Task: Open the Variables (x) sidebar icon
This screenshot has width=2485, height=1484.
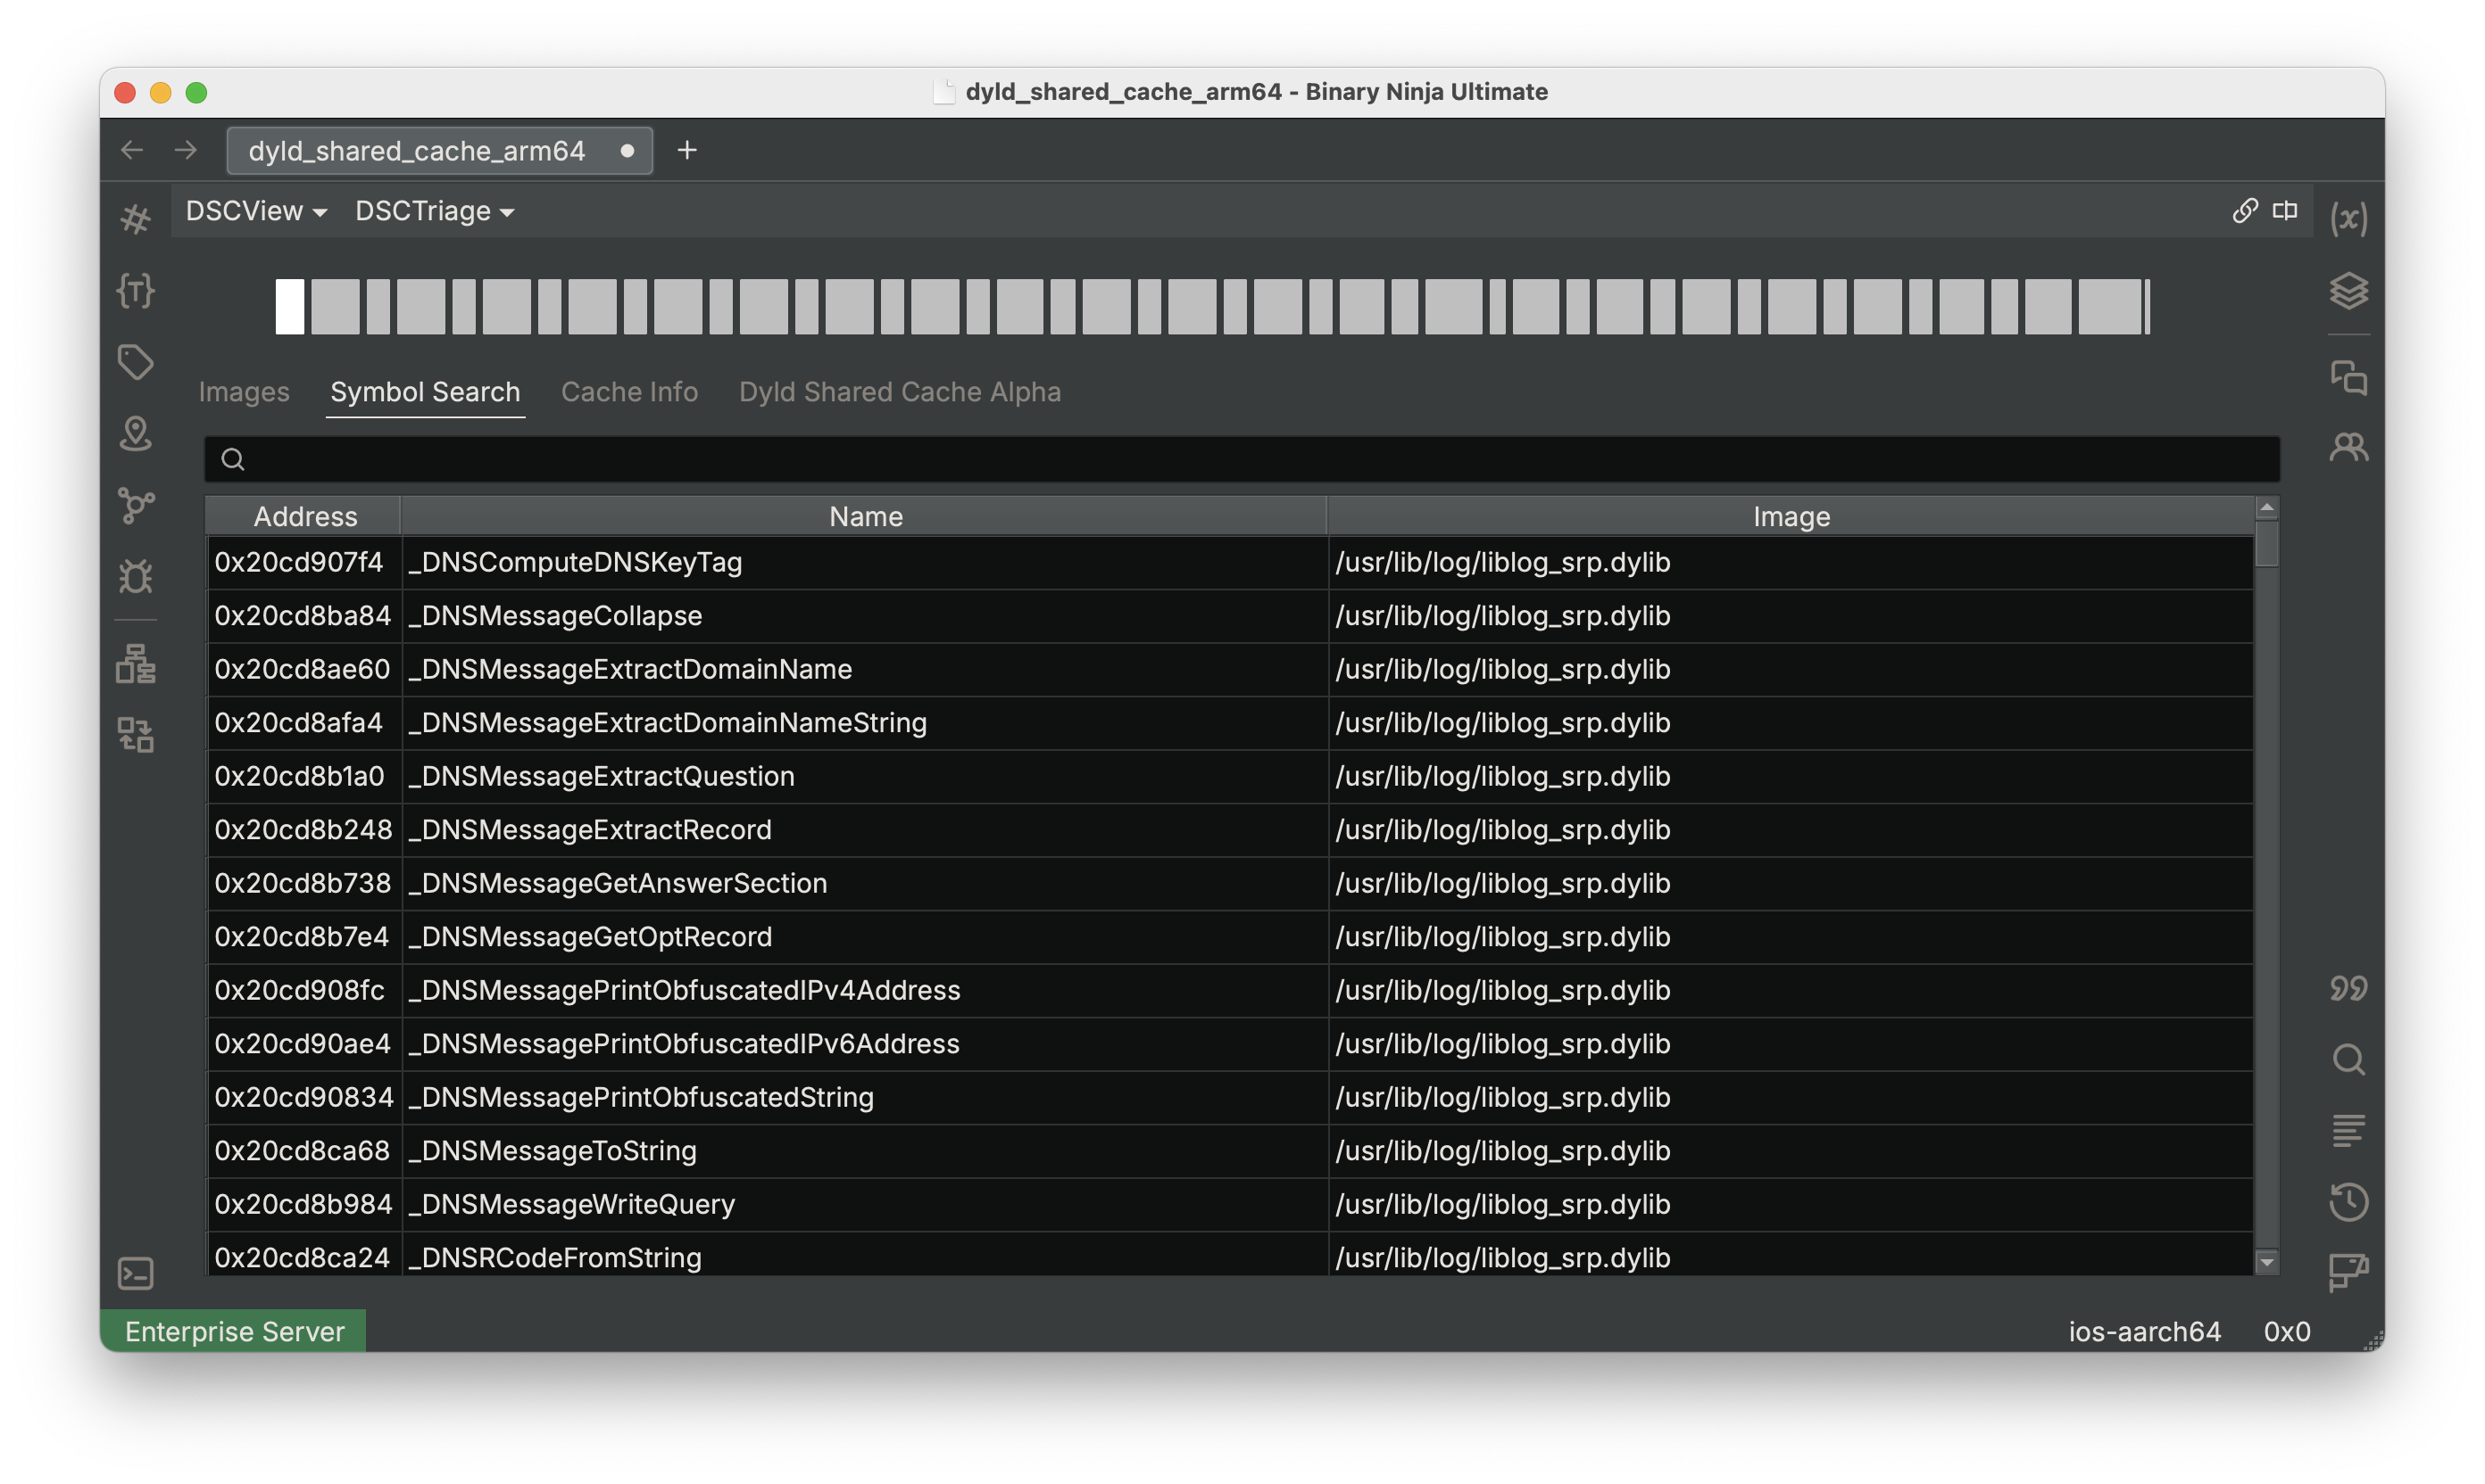Action: 2348,218
